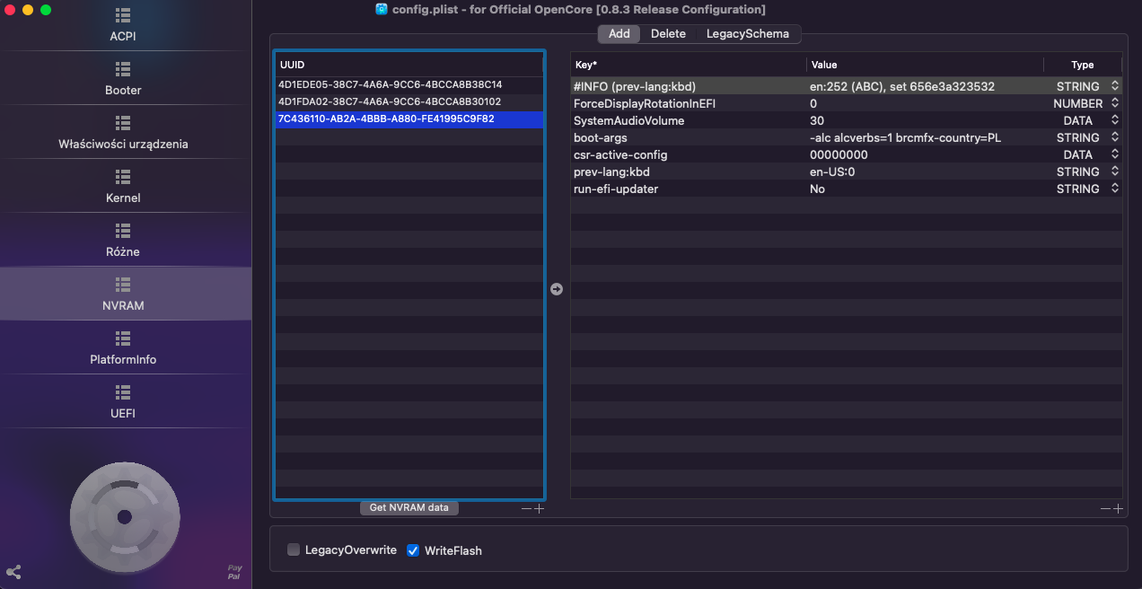Click the csr-active-config value 00000000
1142x589 pixels.
[x=839, y=154]
